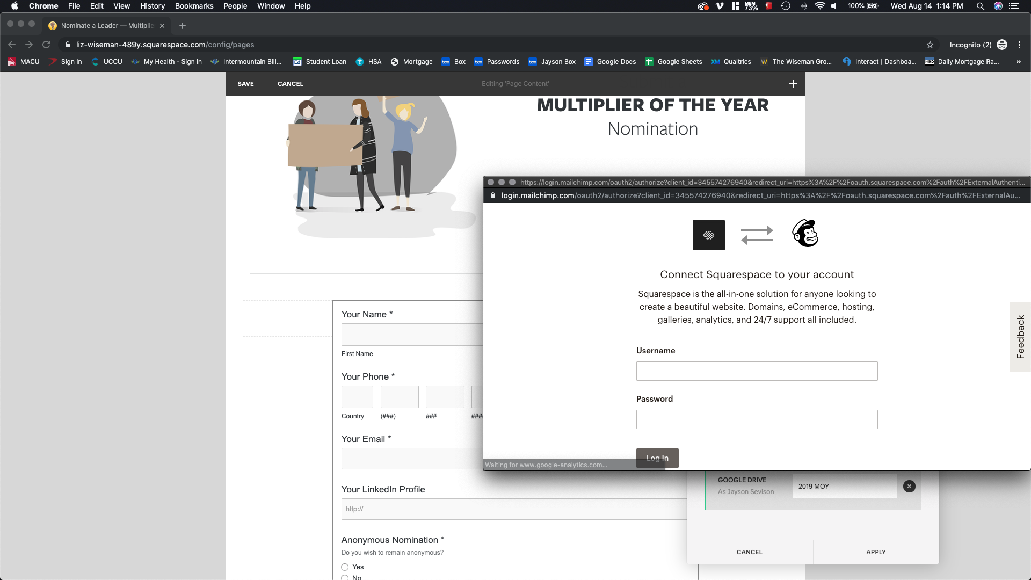Remove the 2019 MOY Google Drive connection
The image size is (1031, 580).
pos(909,486)
